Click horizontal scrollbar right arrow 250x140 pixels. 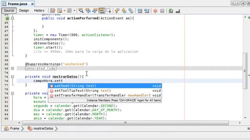[240, 123]
